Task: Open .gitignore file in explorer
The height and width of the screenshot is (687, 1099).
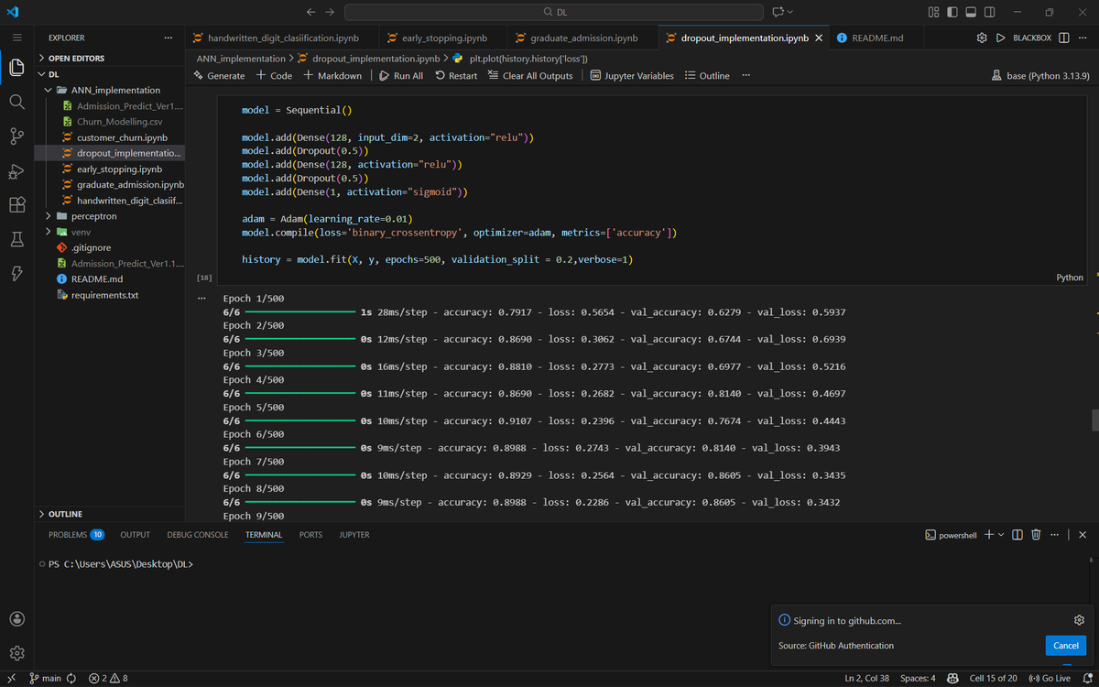Action: coord(90,247)
